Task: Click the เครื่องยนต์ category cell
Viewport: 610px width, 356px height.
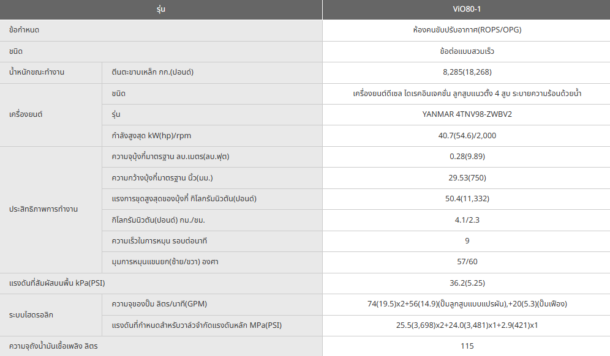Action: coord(26,114)
